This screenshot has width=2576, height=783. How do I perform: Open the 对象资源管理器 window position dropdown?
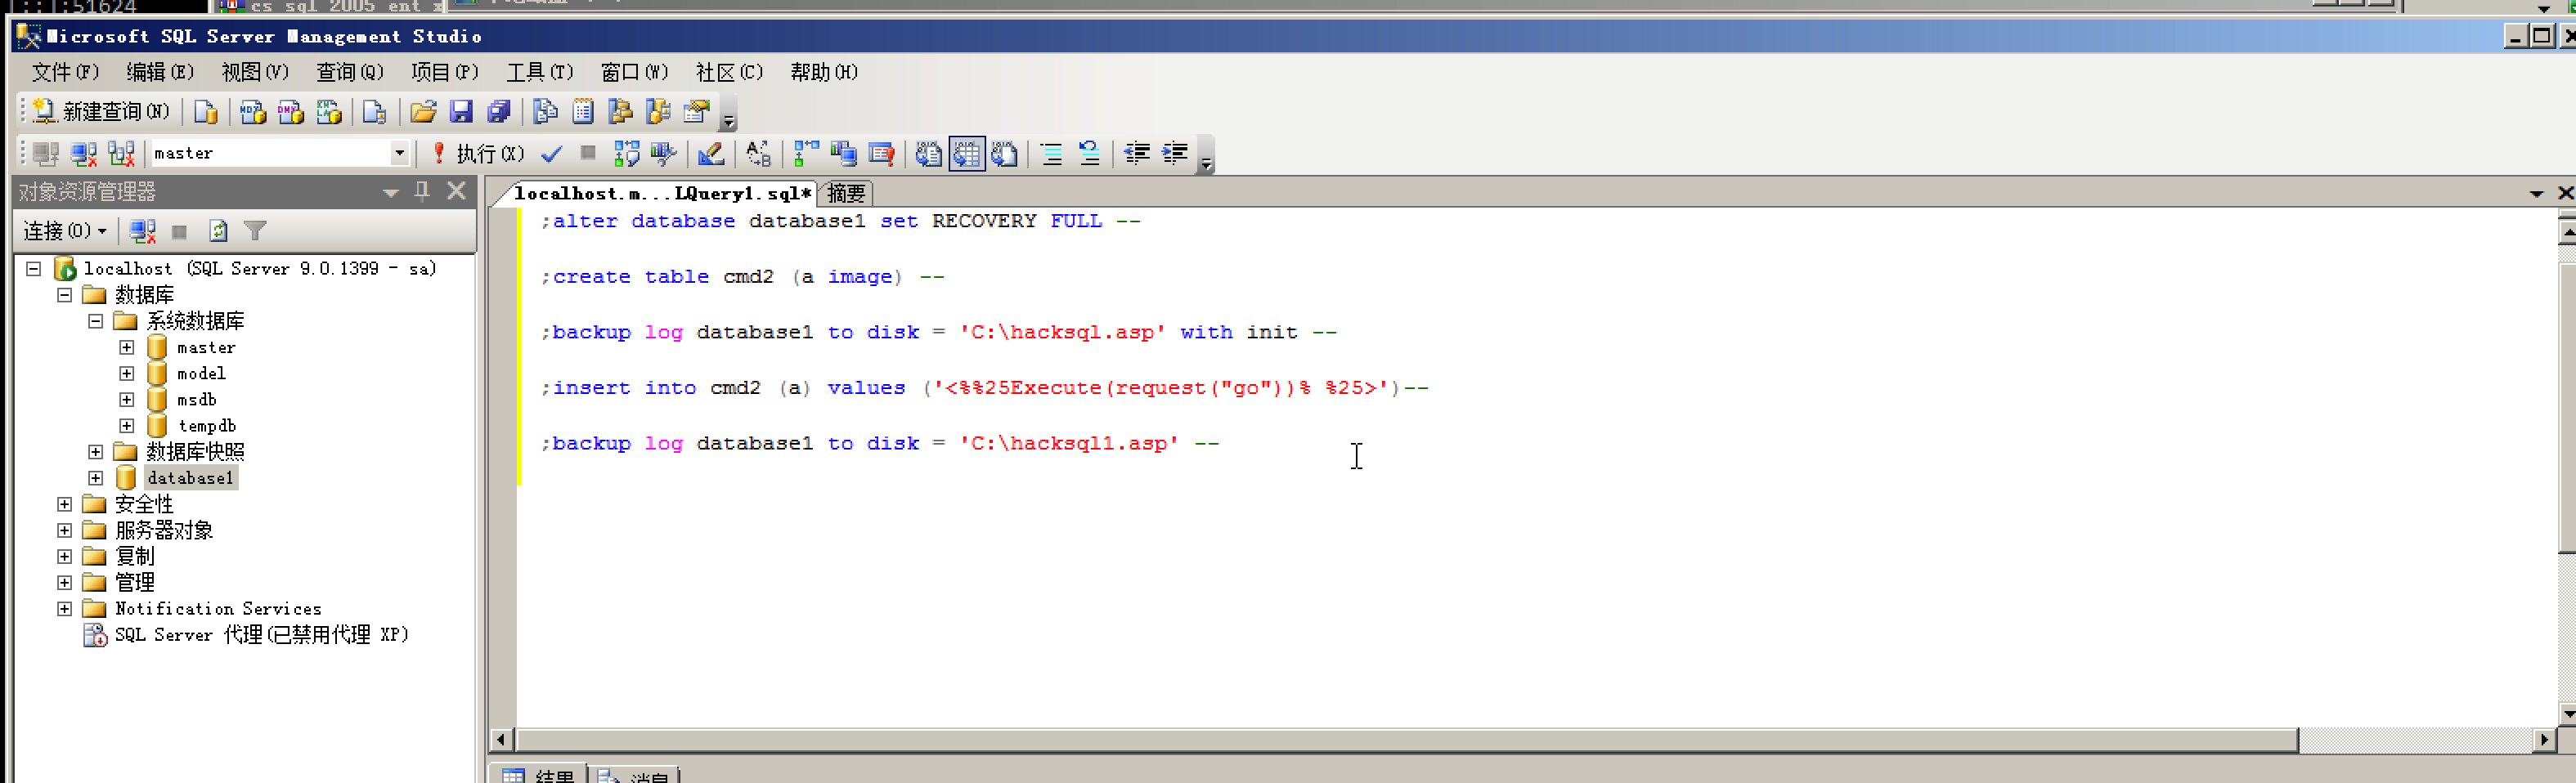pyautogui.click(x=391, y=192)
